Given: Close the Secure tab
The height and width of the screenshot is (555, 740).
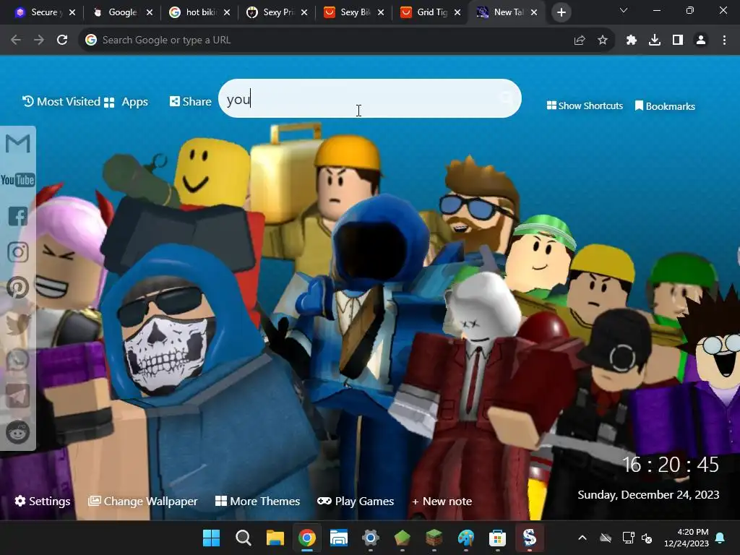Looking at the screenshot, I should coord(72,12).
